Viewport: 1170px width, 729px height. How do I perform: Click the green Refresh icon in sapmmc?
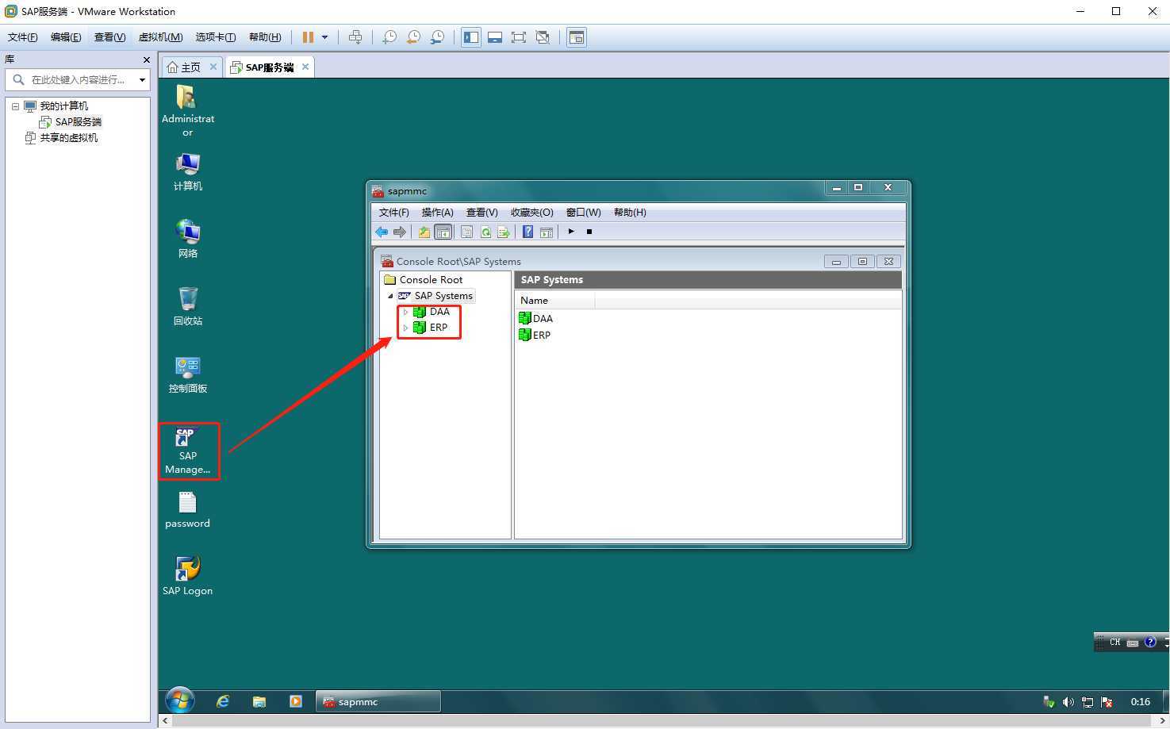tap(485, 232)
